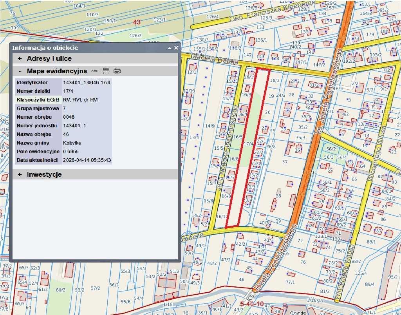Click the Nazwa gminy value Kobyłka
The image size is (401, 315).
72,143
